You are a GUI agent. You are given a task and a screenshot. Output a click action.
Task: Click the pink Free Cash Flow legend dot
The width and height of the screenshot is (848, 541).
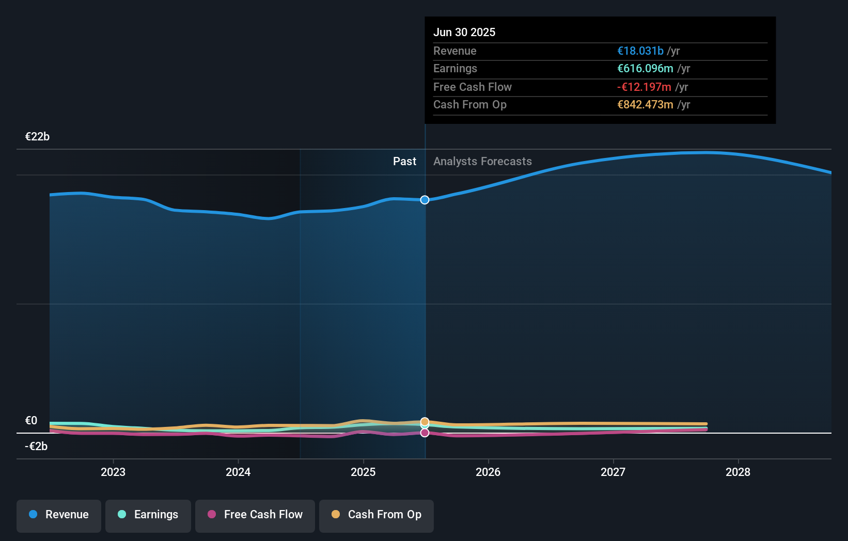(213, 515)
